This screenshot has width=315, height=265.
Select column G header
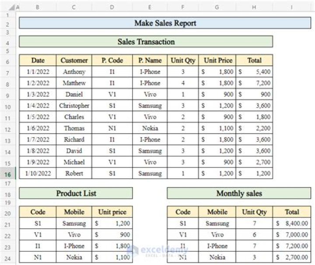pyautogui.click(x=217, y=7)
